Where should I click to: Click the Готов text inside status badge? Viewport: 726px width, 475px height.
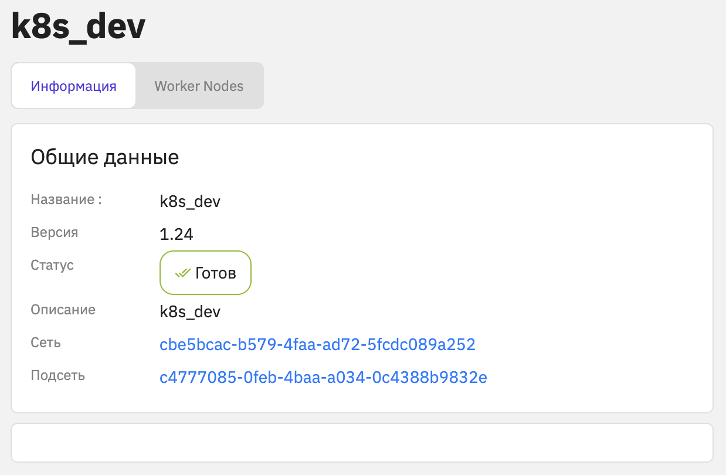point(216,273)
